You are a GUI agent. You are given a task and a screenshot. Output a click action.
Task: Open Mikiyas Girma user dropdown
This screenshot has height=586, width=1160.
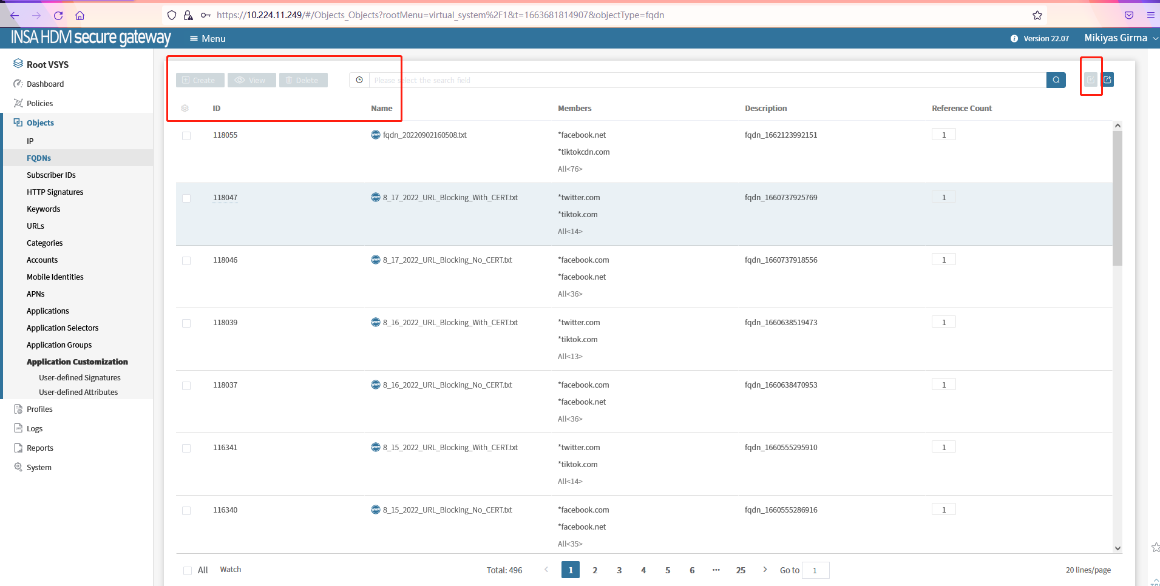point(1121,38)
